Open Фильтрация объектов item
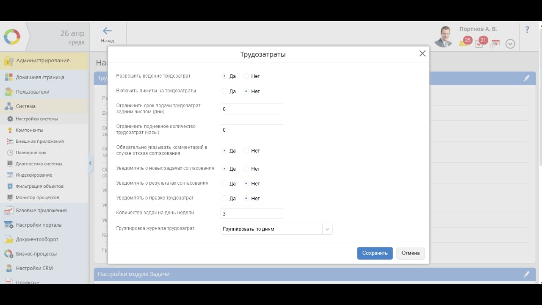The image size is (542, 305). [x=44, y=186]
